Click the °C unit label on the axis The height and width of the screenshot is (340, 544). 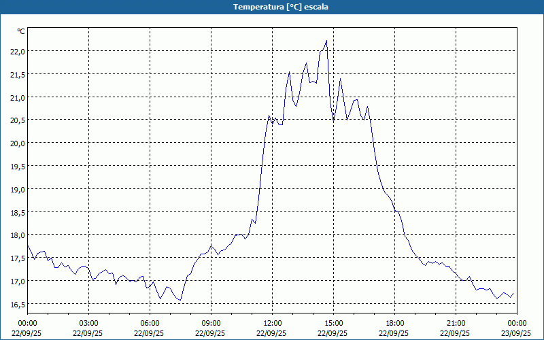tap(21, 31)
